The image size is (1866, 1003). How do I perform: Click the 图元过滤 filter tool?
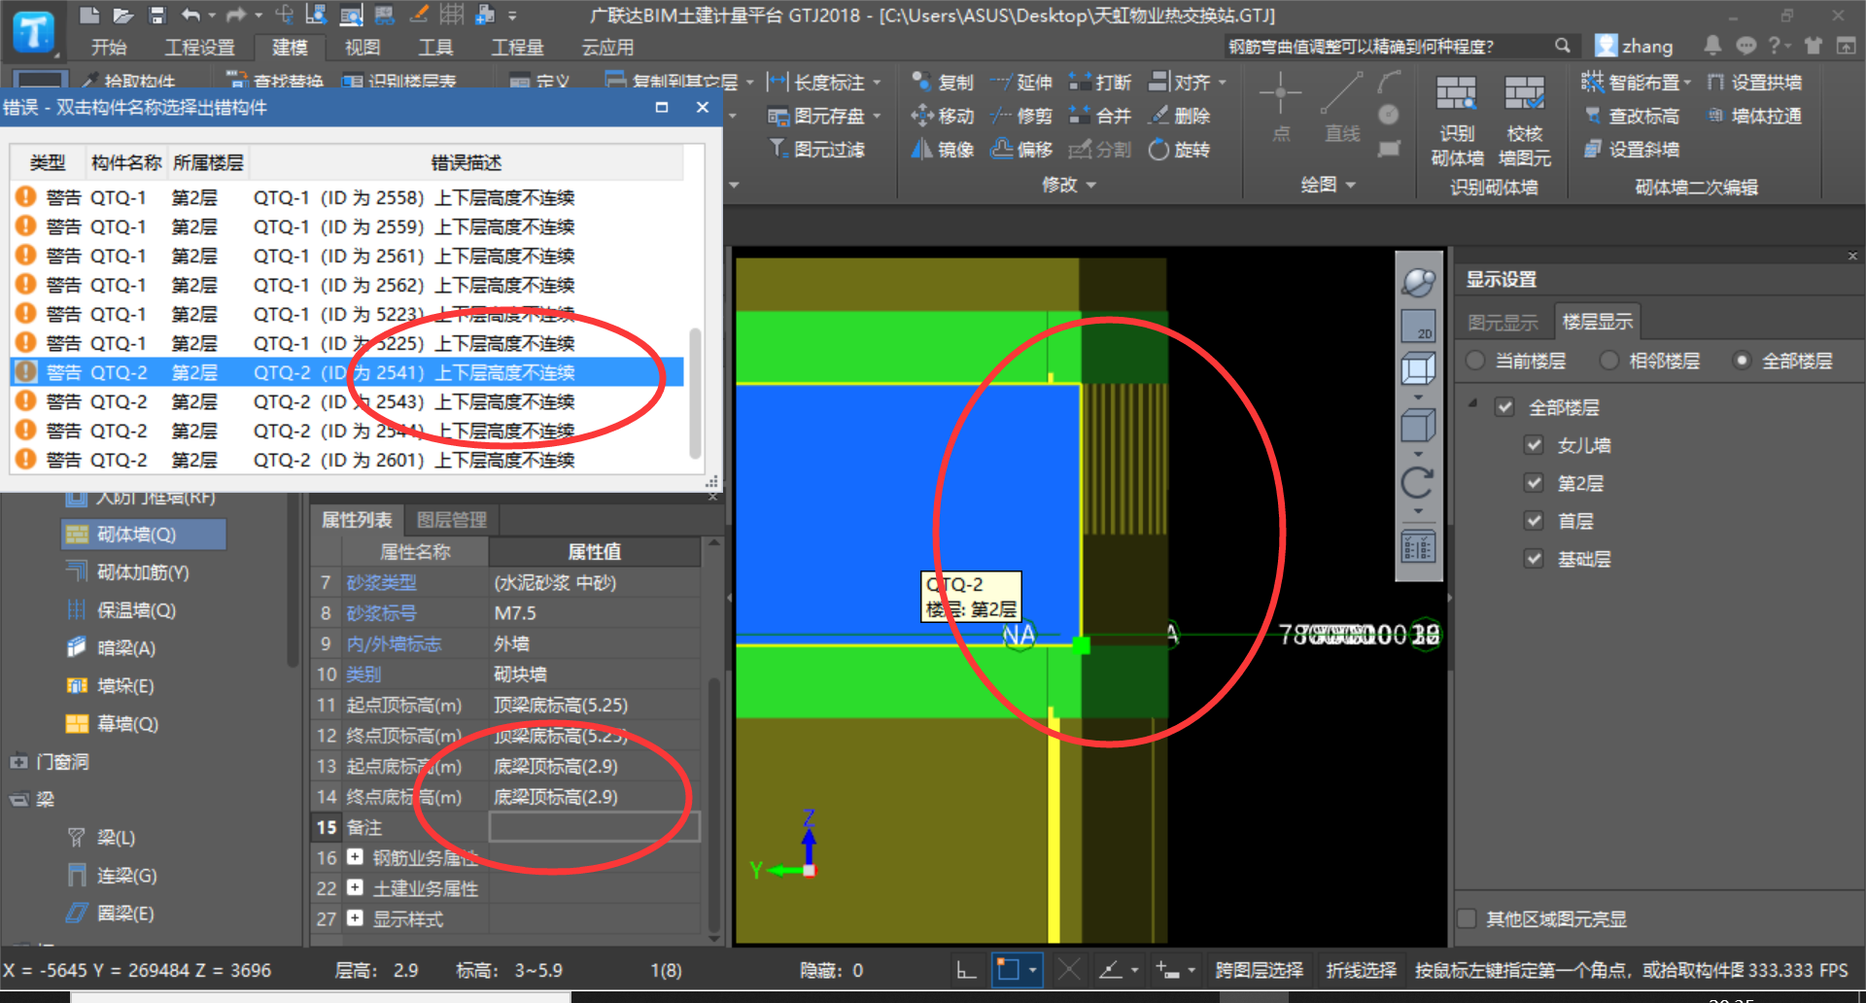817,149
